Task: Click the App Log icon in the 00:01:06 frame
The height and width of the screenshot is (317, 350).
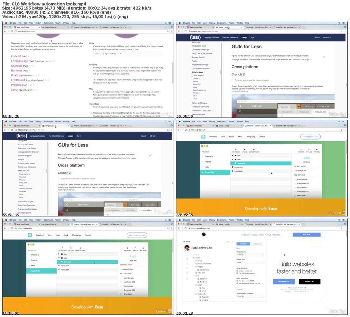Action: [x=135, y=248]
